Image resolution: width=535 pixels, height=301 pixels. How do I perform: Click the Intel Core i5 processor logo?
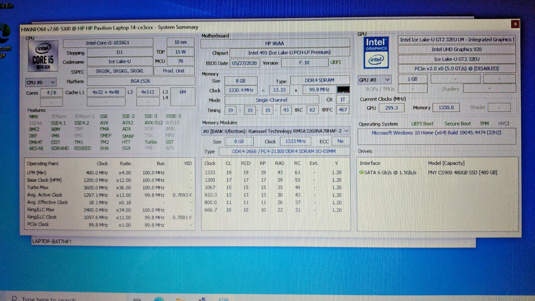pyautogui.click(x=43, y=56)
